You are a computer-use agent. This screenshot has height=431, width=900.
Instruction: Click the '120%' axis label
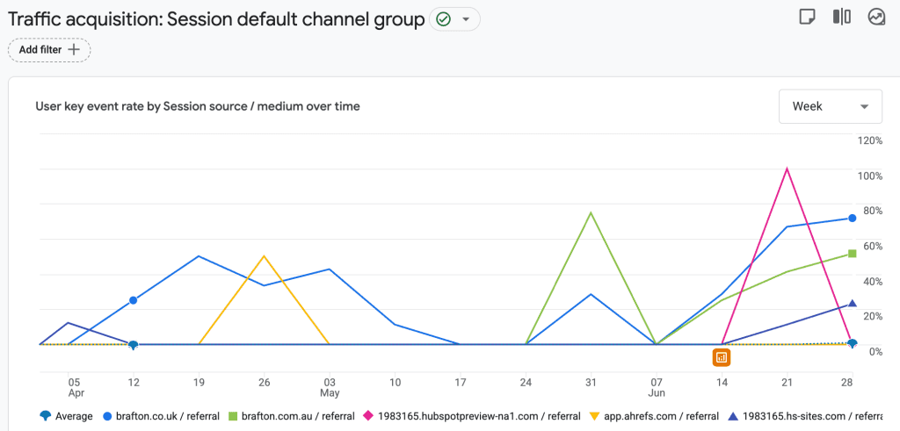pyautogui.click(x=869, y=141)
